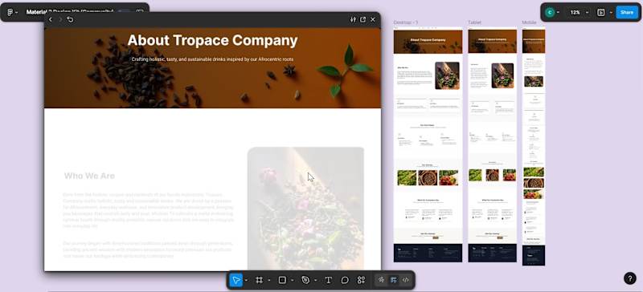Viewport: 643px width, 292px height.
Task: Present the prototype with play icon
Action: pos(600,12)
